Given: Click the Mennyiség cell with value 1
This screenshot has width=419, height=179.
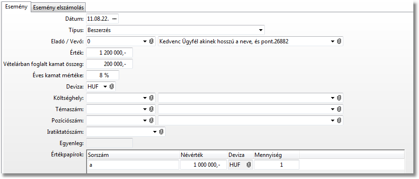Looking at the screenshot, I should 277,165.
